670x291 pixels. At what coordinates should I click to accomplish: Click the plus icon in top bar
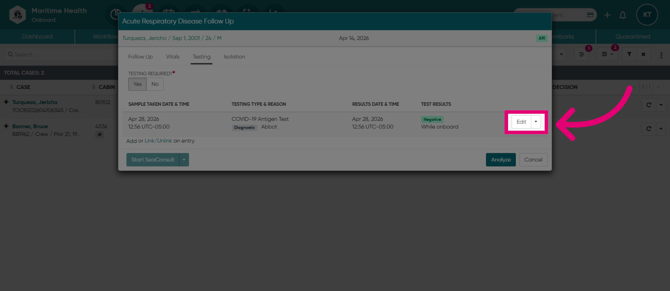coord(607,15)
